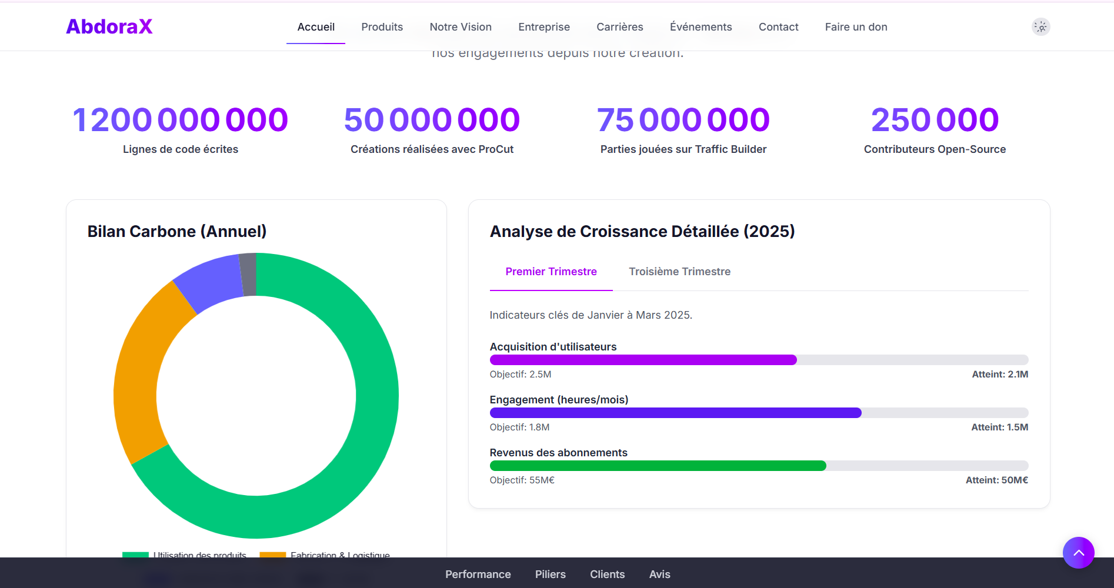The image size is (1114, 588).
Task: Jump to Performance section in bottom bar
Action: tap(478, 574)
